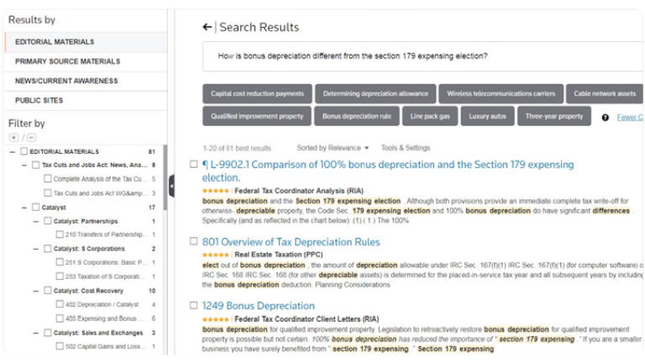Click the star rating under 1249 Bonus Depreciation

(215, 319)
